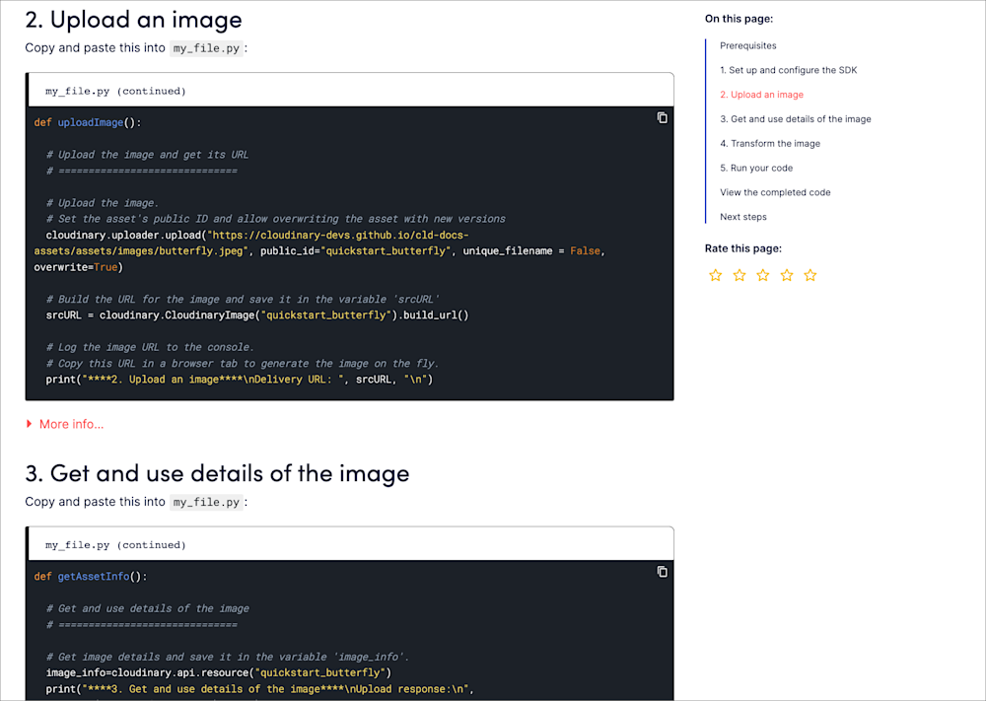
Task: Rate this page three stars
Action: point(763,275)
